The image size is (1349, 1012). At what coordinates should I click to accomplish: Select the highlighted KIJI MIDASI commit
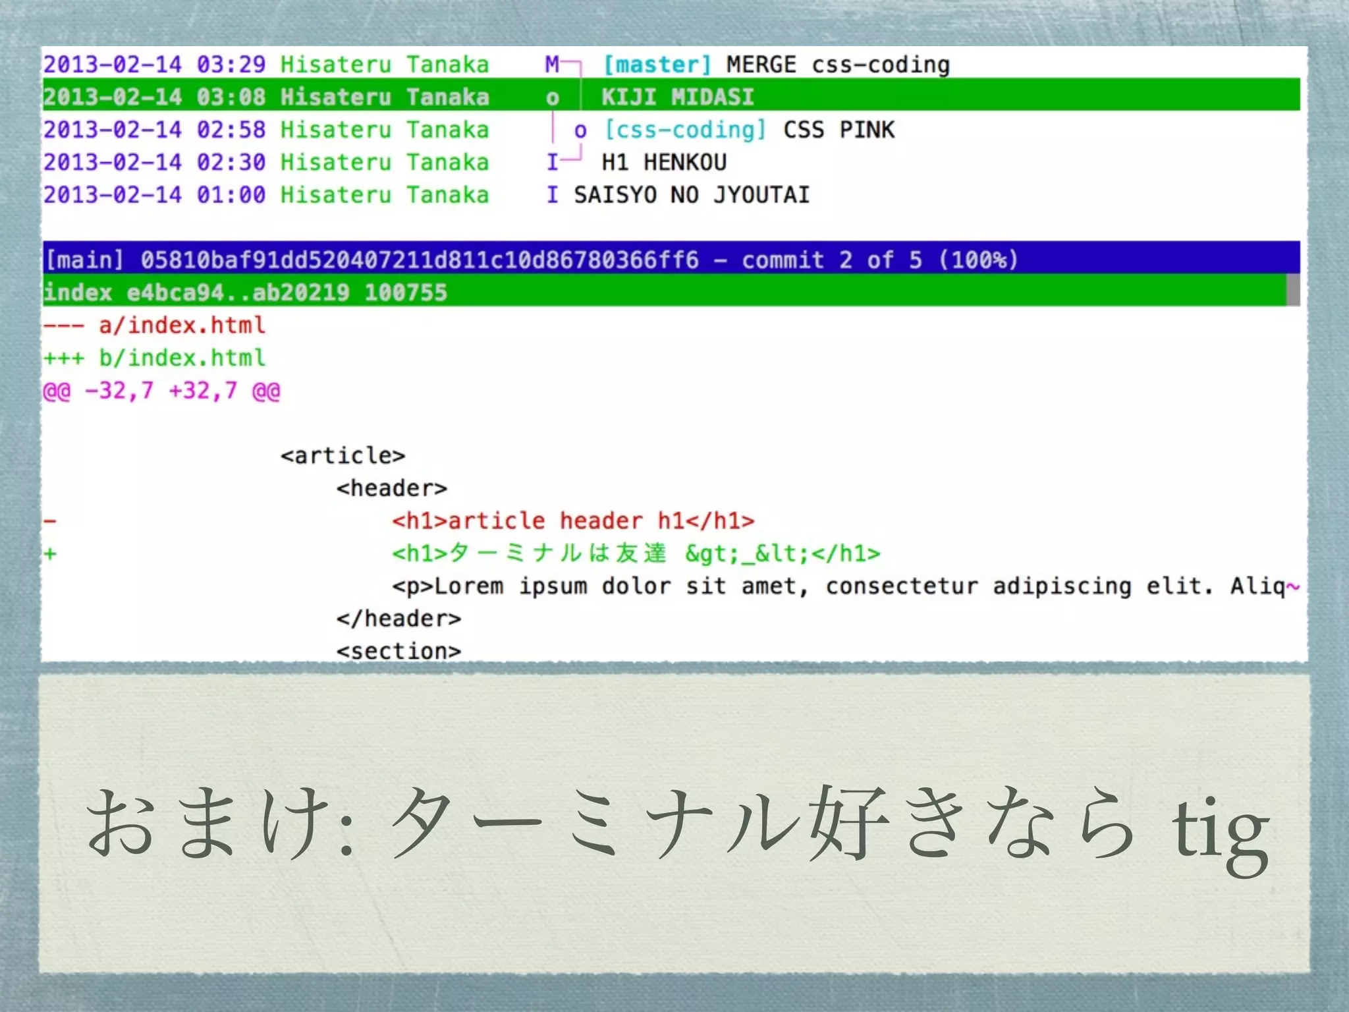click(x=677, y=97)
